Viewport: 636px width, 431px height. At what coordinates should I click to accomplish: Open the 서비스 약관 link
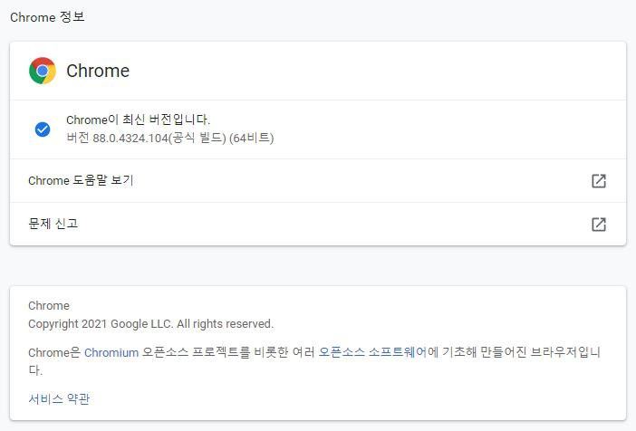click(x=59, y=399)
